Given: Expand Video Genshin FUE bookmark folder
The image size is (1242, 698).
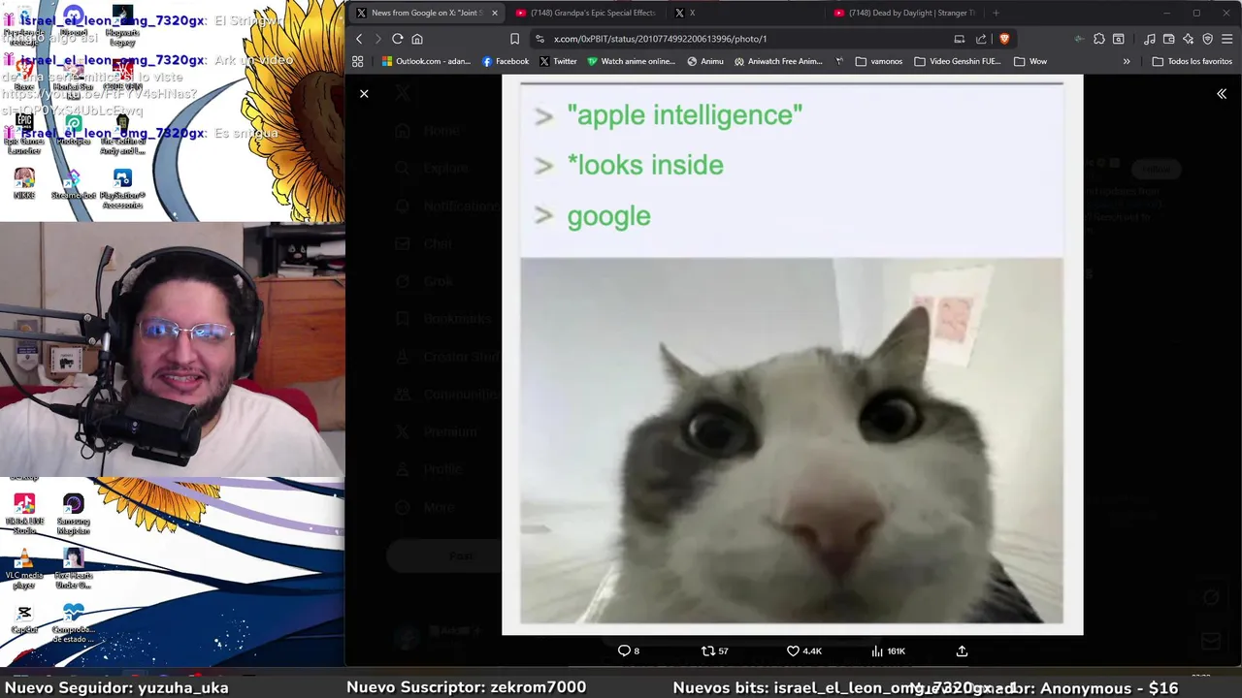Looking at the screenshot, I should pyautogui.click(x=958, y=61).
